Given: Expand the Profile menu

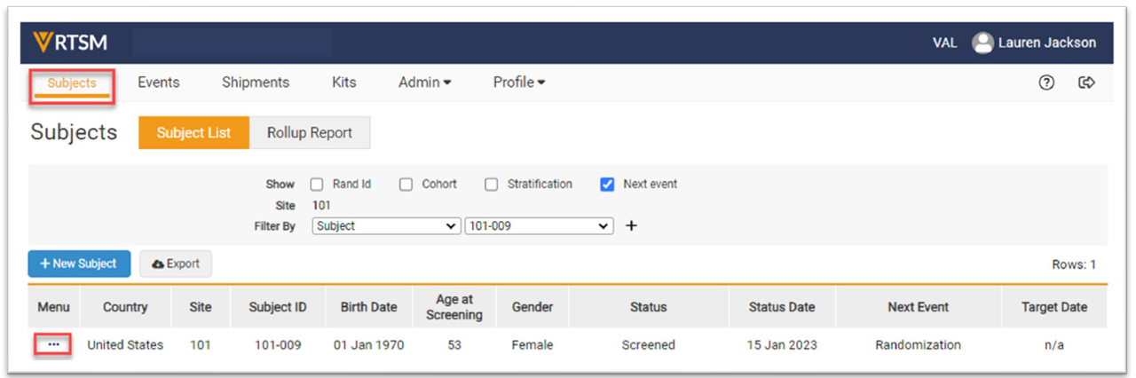Looking at the screenshot, I should pyautogui.click(x=519, y=83).
